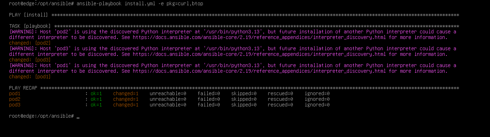Click the 'changed: [pod3]' result line
Viewport: 490px width, 137px height.
pyautogui.click(x=30, y=60)
